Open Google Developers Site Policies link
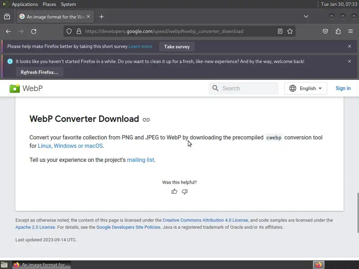Image resolution: width=359 pixels, height=269 pixels. [128, 227]
